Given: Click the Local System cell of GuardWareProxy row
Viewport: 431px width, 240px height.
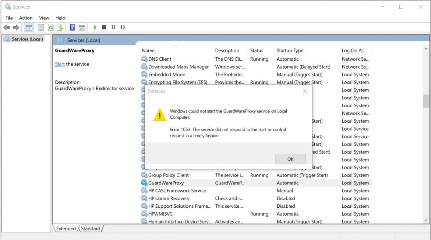Looking at the screenshot, I should (x=355, y=183).
